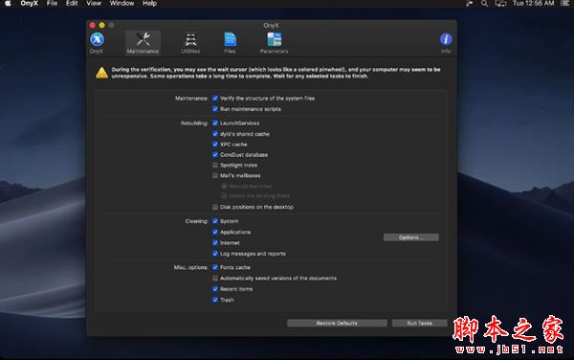This screenshot has height=360, width=574.
Task: Uncheck the System cleaning option
Action: 215,221
